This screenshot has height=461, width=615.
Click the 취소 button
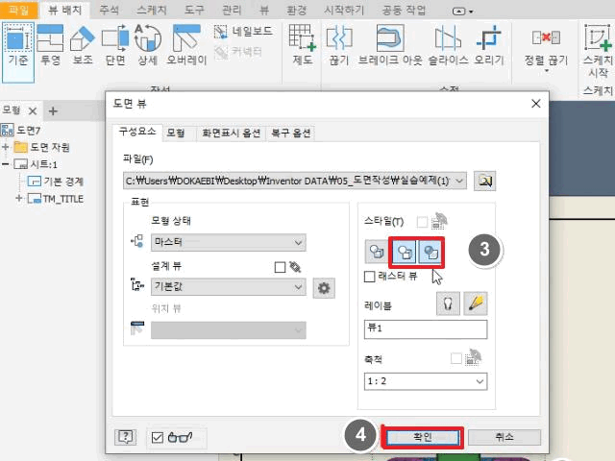pyautogui.click(x=504, y=437)
